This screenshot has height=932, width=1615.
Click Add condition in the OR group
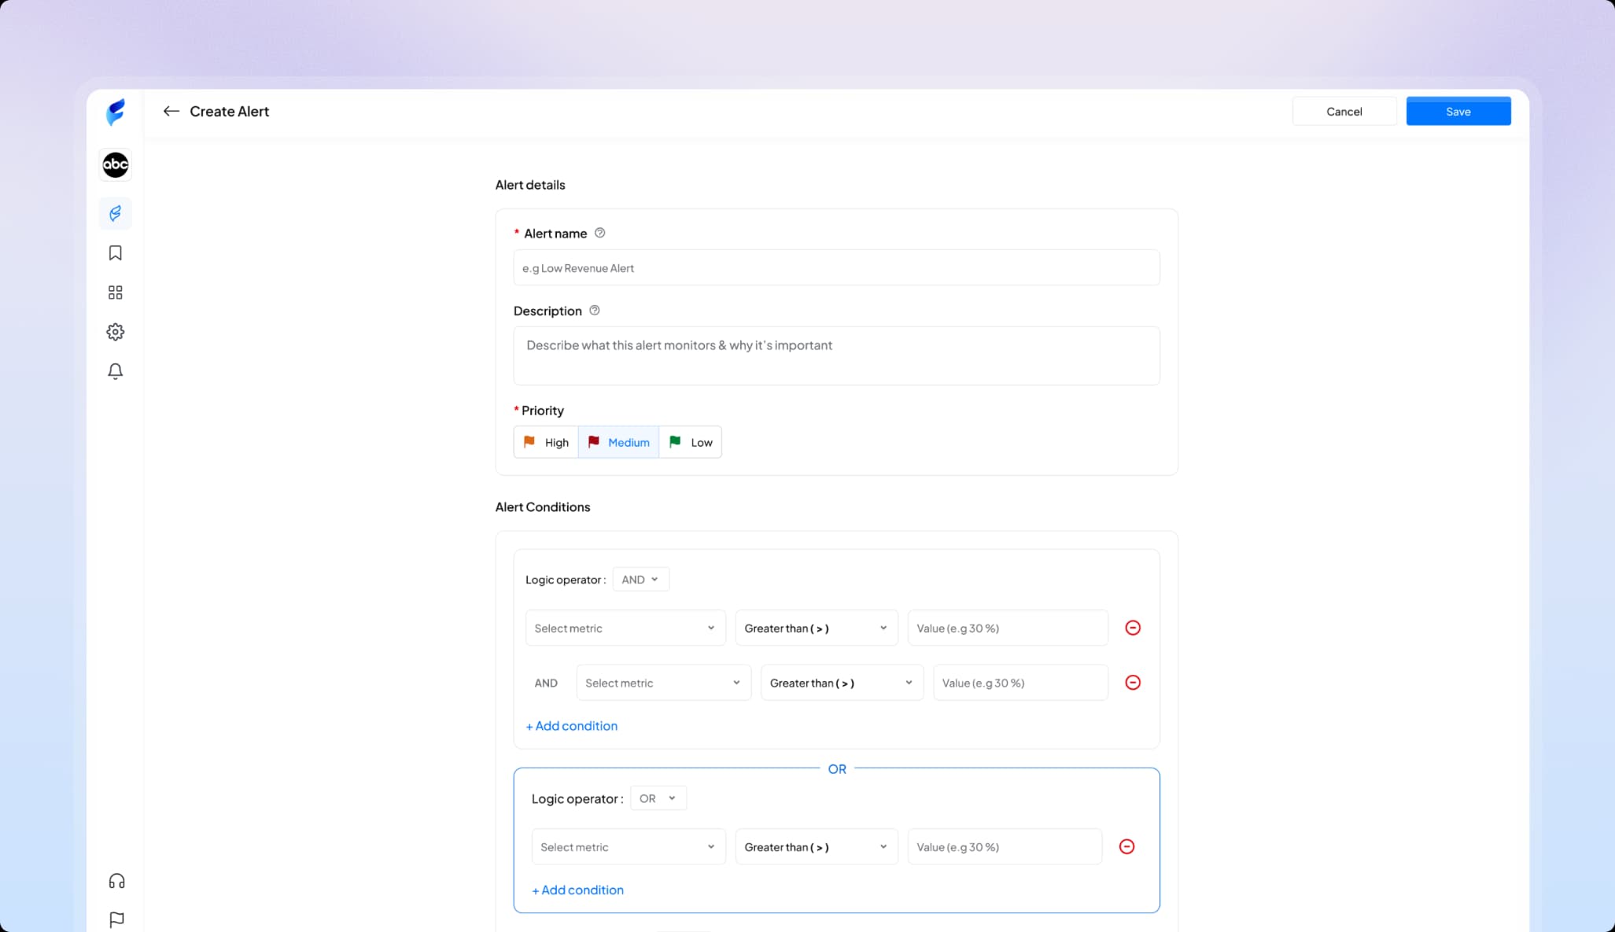click(x=577, y=890)
